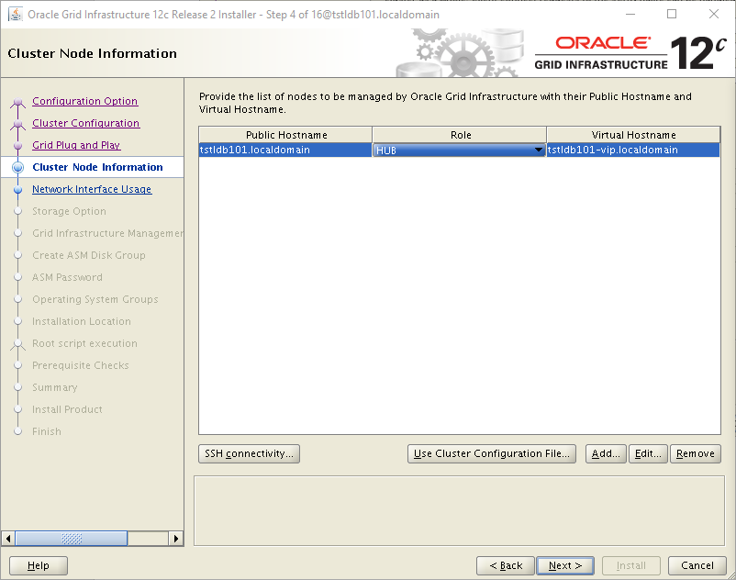Screen dimensions: 736x580
Task: Open the Grid Plug and Play step
Action: tap(76, 145)
